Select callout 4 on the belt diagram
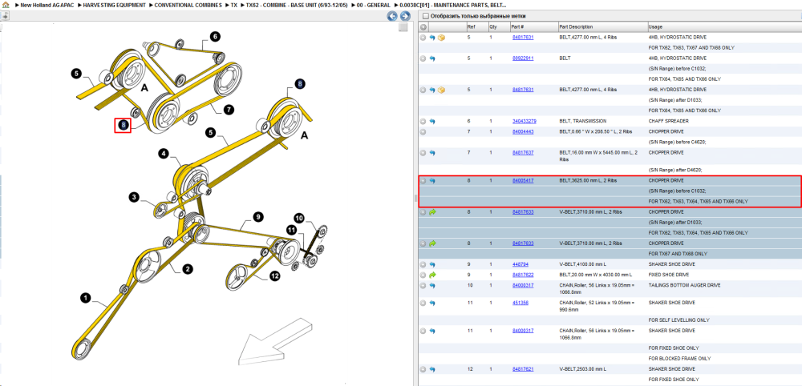The width and height of the screenshot is (802, 386). click(163, 154)
